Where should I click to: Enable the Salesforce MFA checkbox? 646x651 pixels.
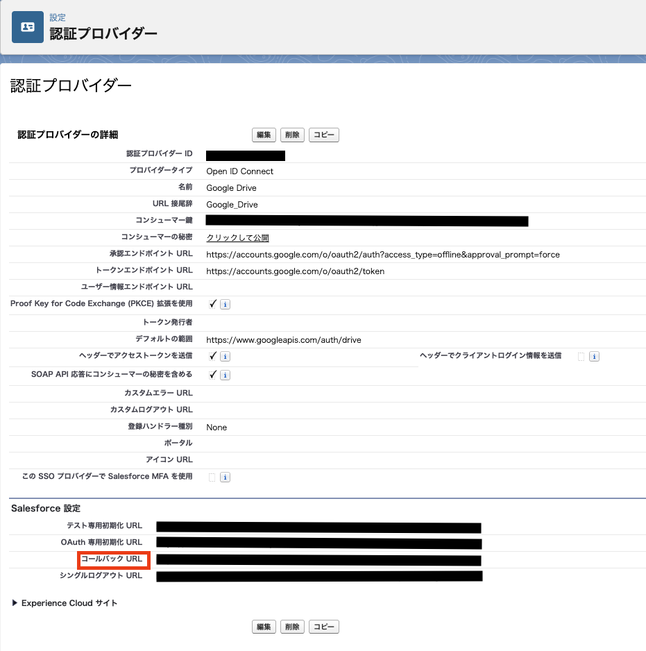[x=212, y=477]
